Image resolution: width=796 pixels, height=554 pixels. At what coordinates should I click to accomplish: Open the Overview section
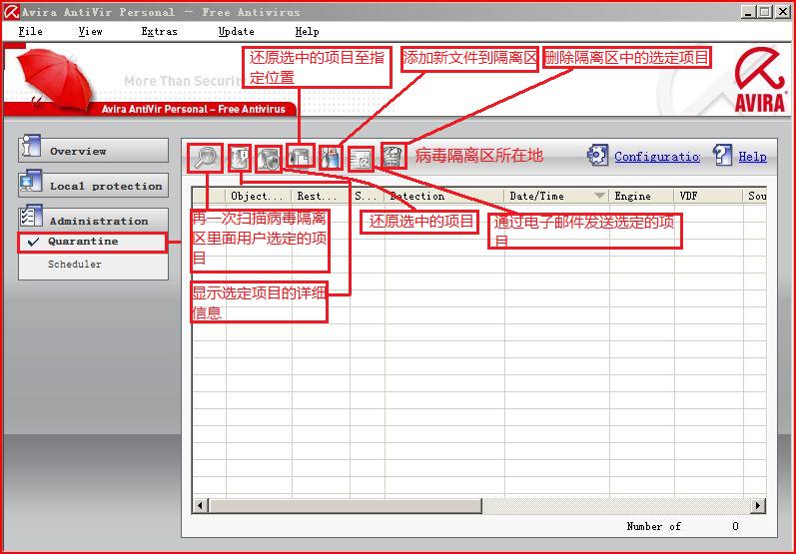pyautogui.click(x=94, y=151)
